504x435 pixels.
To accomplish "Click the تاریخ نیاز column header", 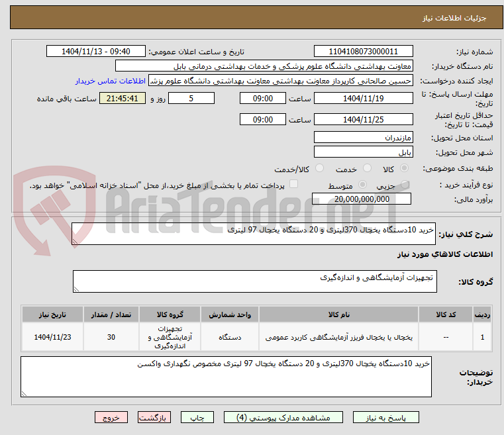I will tap(53, 314).
